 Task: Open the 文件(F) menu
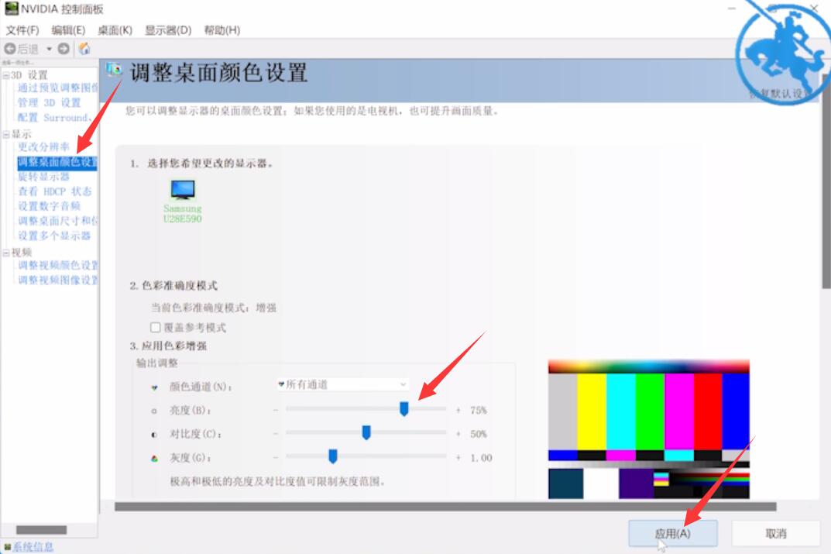click(x=22, y=30)
